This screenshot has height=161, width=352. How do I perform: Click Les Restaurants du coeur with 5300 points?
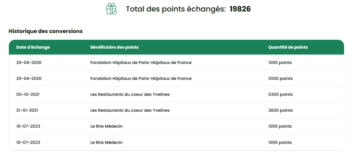[x=130, y=94]
